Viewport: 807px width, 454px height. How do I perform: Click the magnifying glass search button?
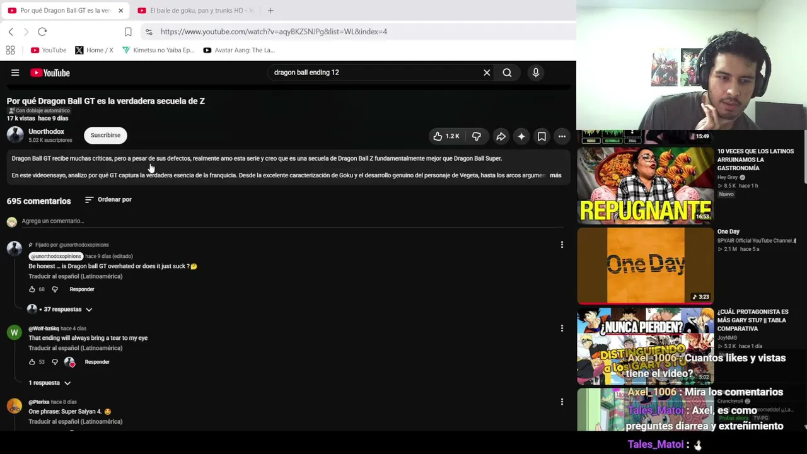507,73
